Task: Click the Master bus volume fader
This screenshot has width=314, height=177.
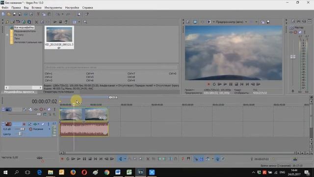Action: [x=293, y=57]
